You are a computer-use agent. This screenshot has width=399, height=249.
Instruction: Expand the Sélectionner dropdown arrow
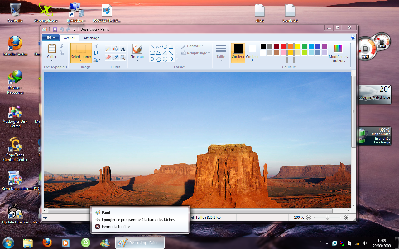point(81,61)
